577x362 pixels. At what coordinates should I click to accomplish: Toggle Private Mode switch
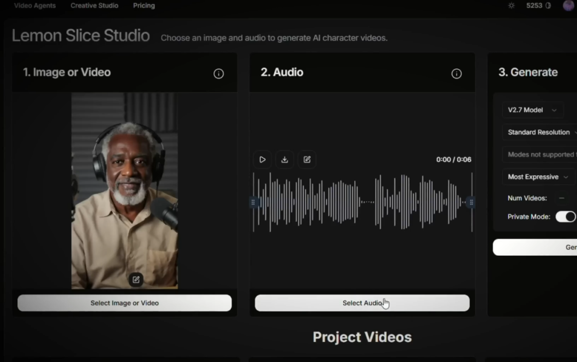pyautogui.click(x=566, y=216)
